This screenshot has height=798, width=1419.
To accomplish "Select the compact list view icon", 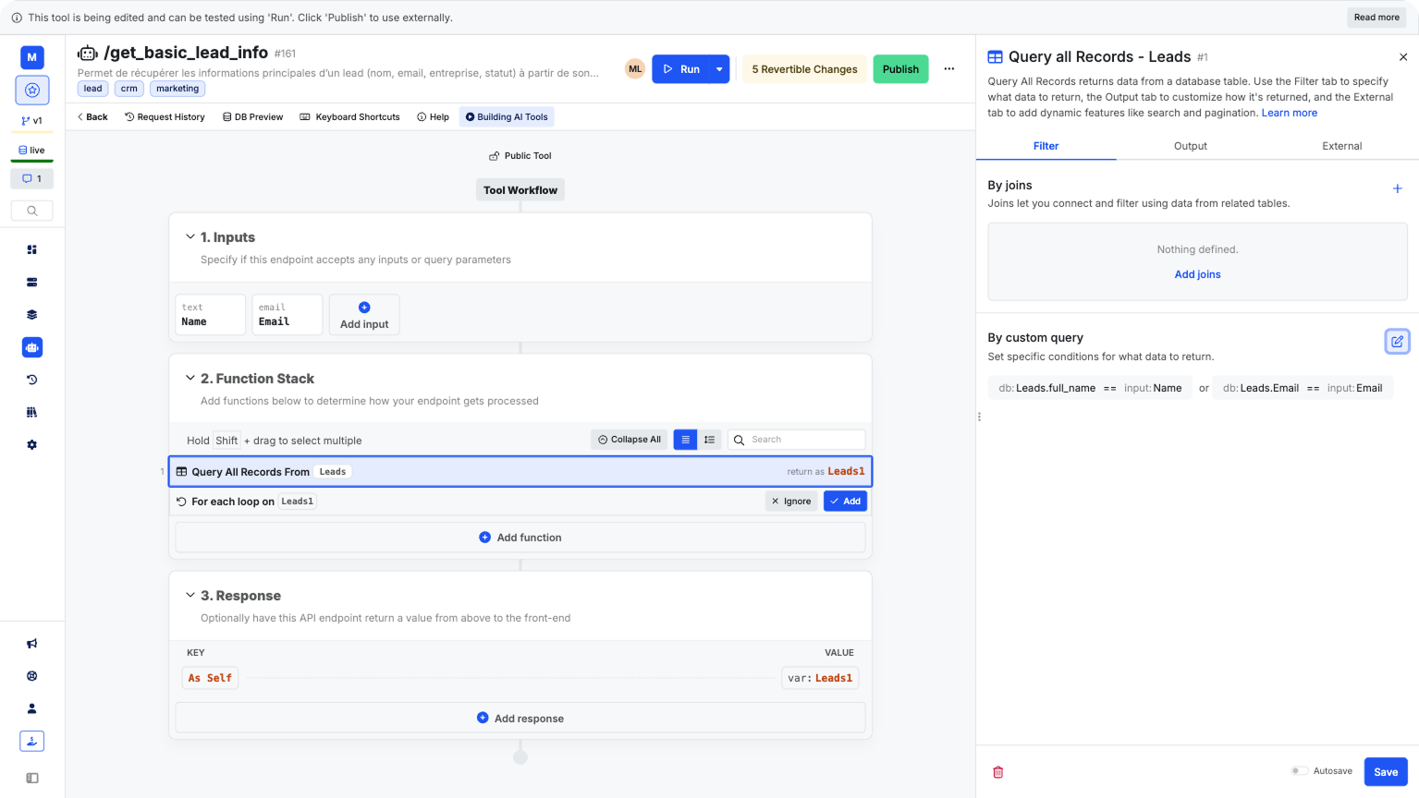I will 685,440.
